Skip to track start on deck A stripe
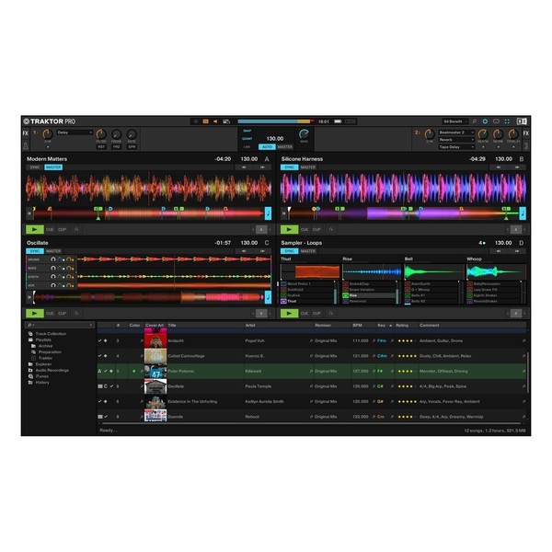This screenshot has height=552, width=552. coord(29,213)
